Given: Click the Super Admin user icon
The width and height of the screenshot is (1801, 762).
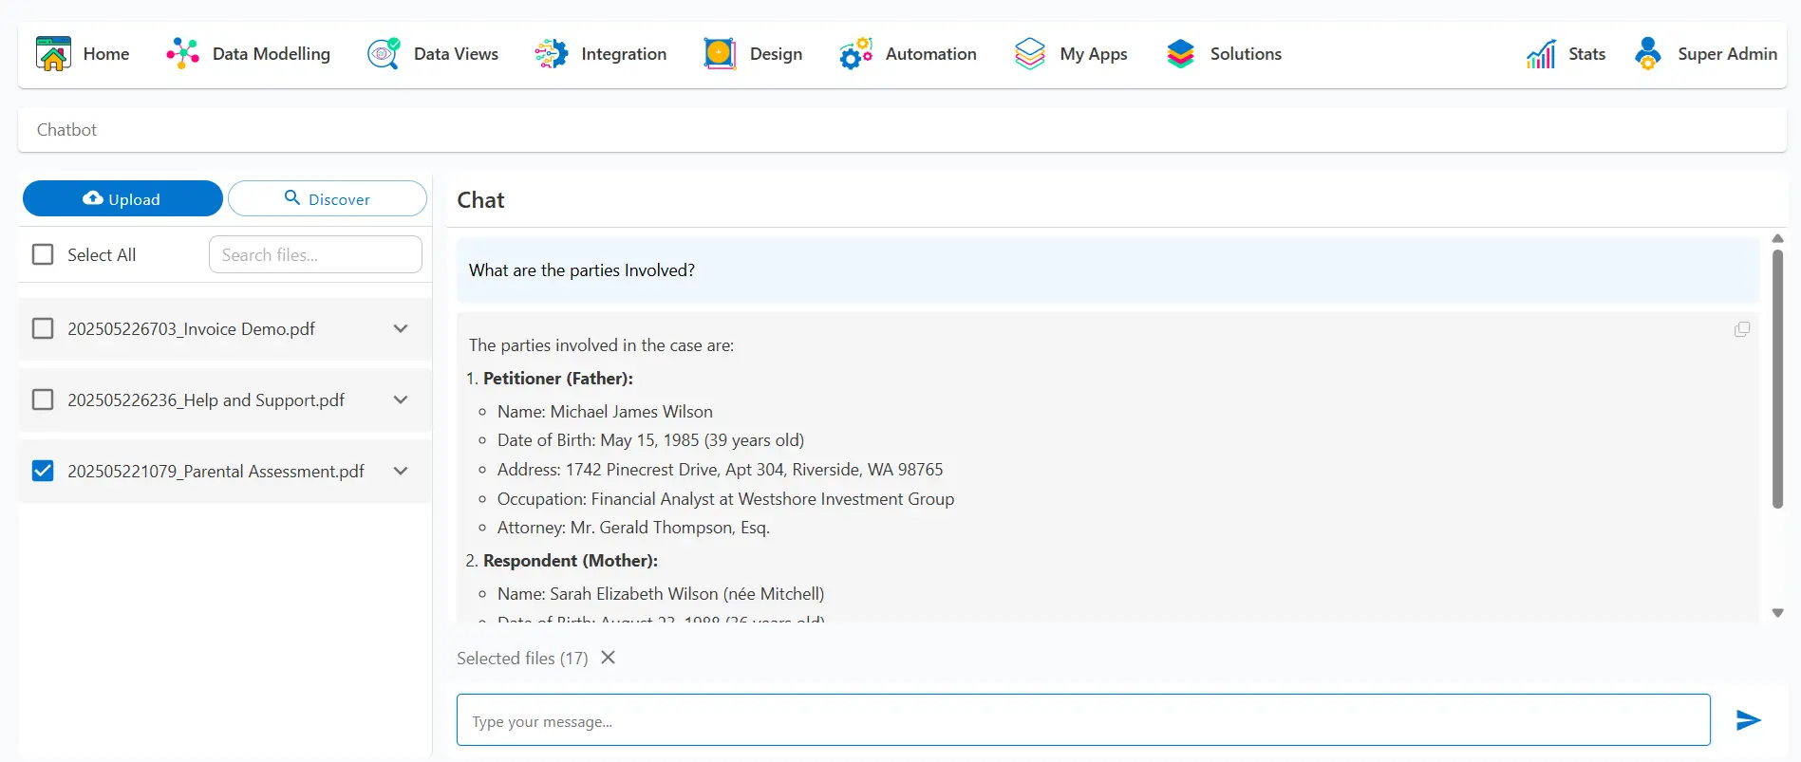Looking at the screenshot, I should (x=1648, y=54).
